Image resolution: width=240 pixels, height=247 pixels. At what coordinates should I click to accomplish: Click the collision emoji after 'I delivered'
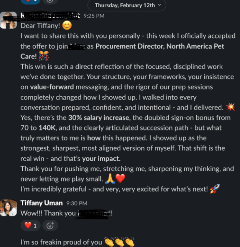tap(231, 107)
